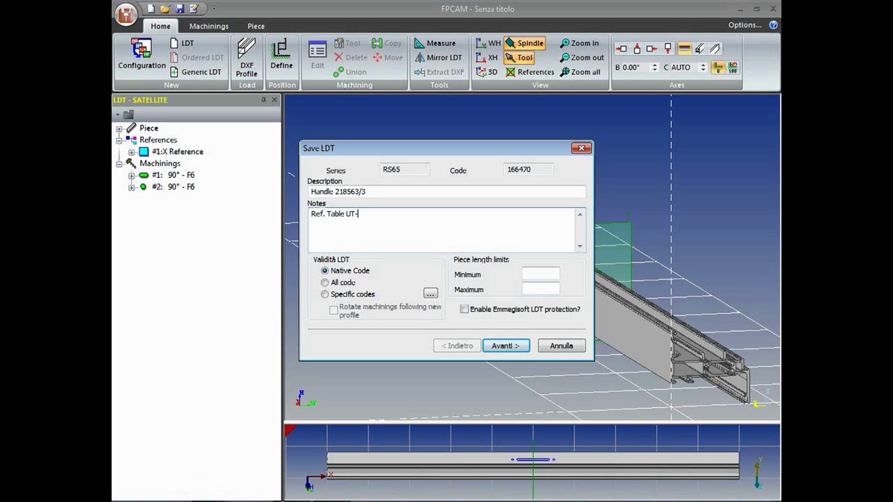Image resolution: width=893 pixels, height=502 pixels.
Task: Open Mirror LDT tool
Action: coord(439,58)
